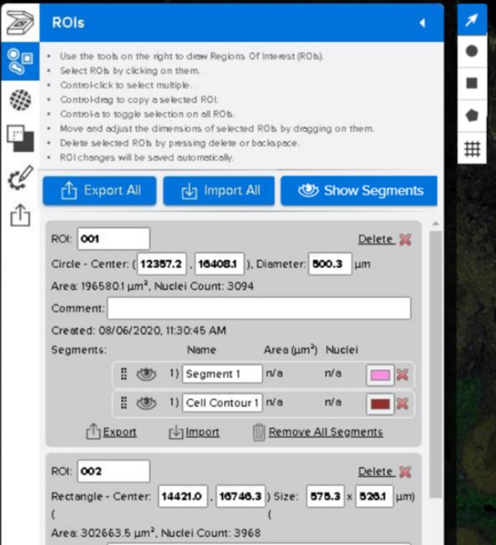Click the Comment field of ROI 001
496x545 pixels.
(x=259, y=308)
